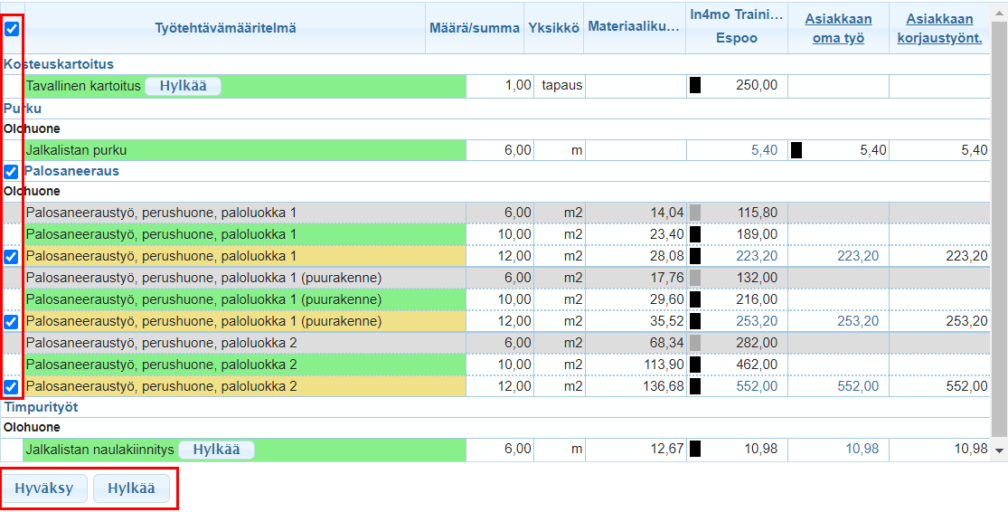
Task: Reject the Tavallinen kartoitus row with Hylkää
Action: [x=183, y=86]
